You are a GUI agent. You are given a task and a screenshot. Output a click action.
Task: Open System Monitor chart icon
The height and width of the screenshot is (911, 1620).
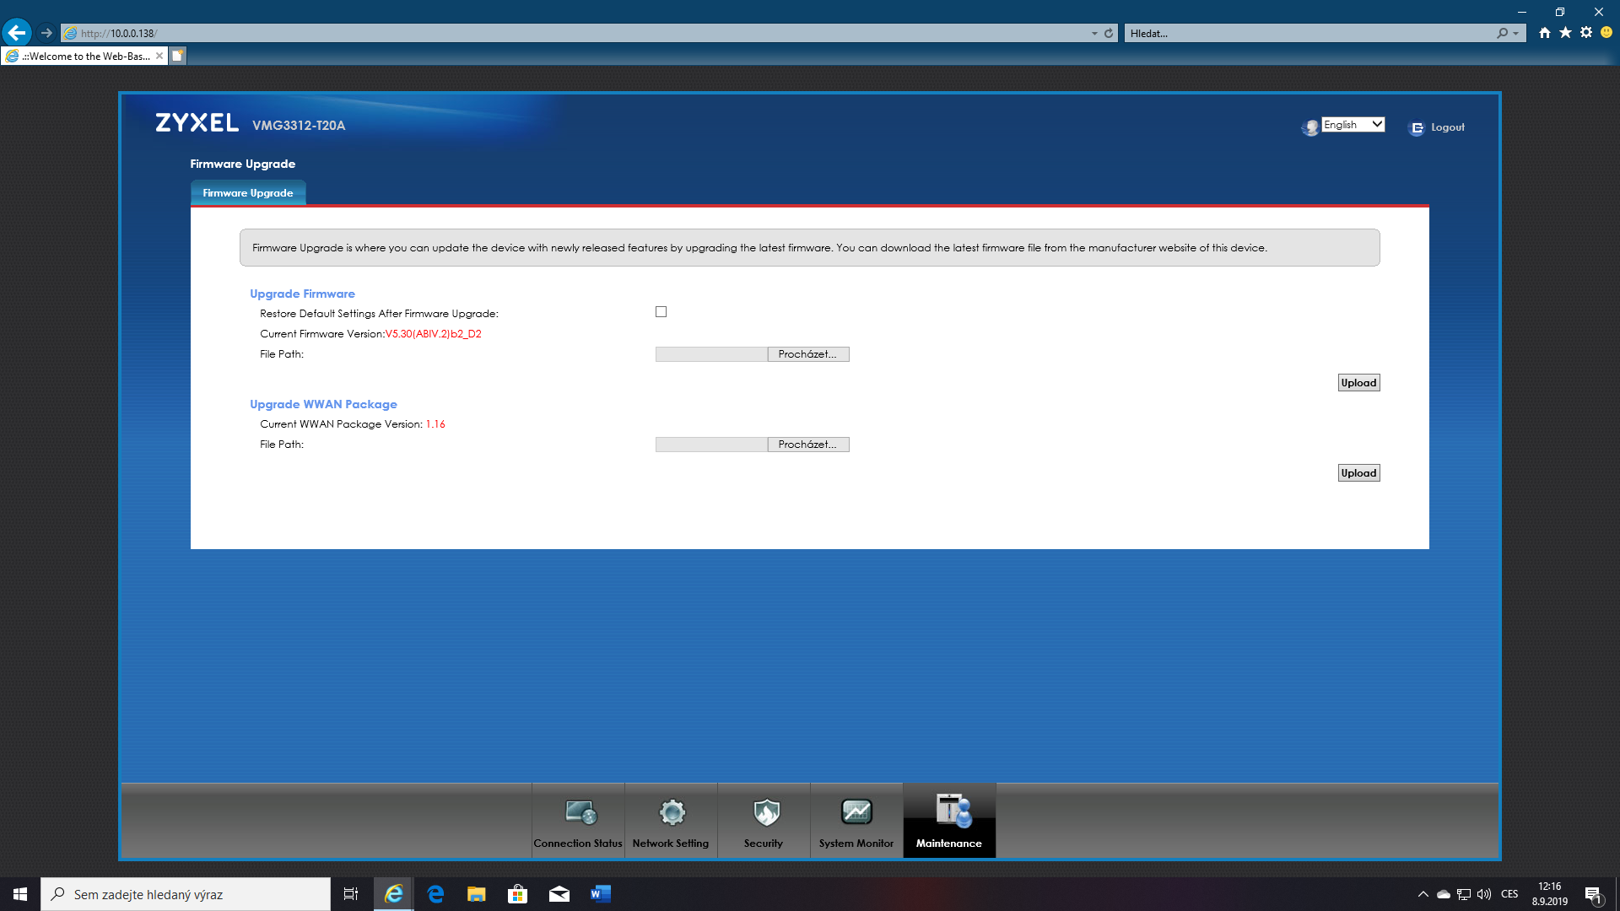tap(856, 813)
